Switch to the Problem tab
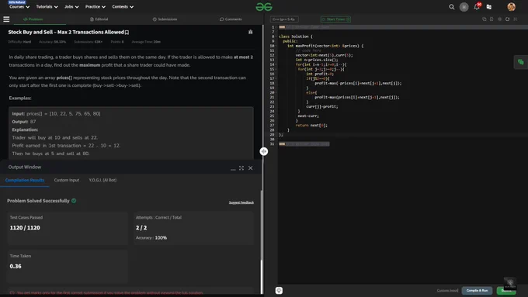 click(x=33, y=19)
